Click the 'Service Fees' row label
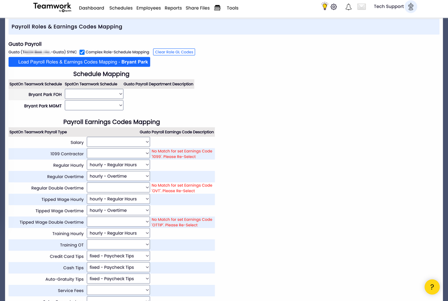 71,291
